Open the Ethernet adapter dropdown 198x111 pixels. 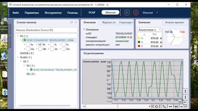point(157,12)
